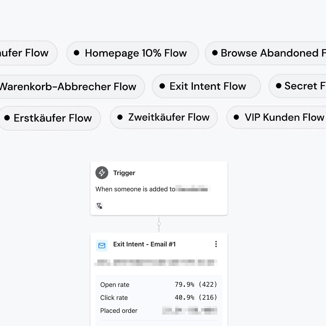Click the Trigger card heading
Screen dimensions: 326x326
click(x=124, y=173)
